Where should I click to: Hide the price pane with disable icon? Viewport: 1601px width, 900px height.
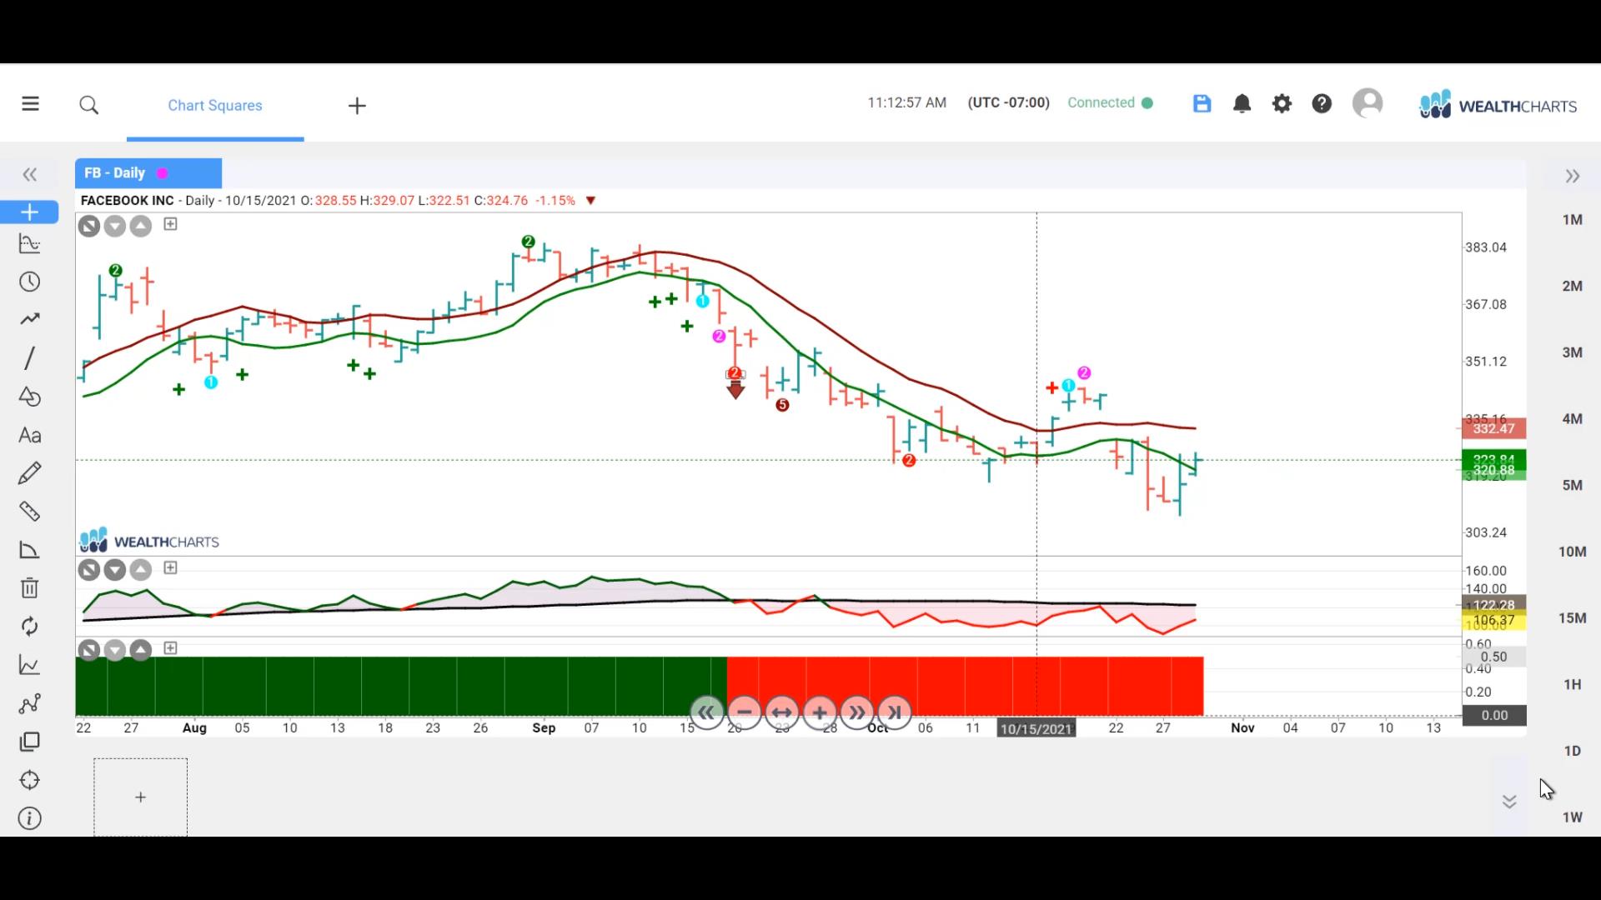point(89,226)
